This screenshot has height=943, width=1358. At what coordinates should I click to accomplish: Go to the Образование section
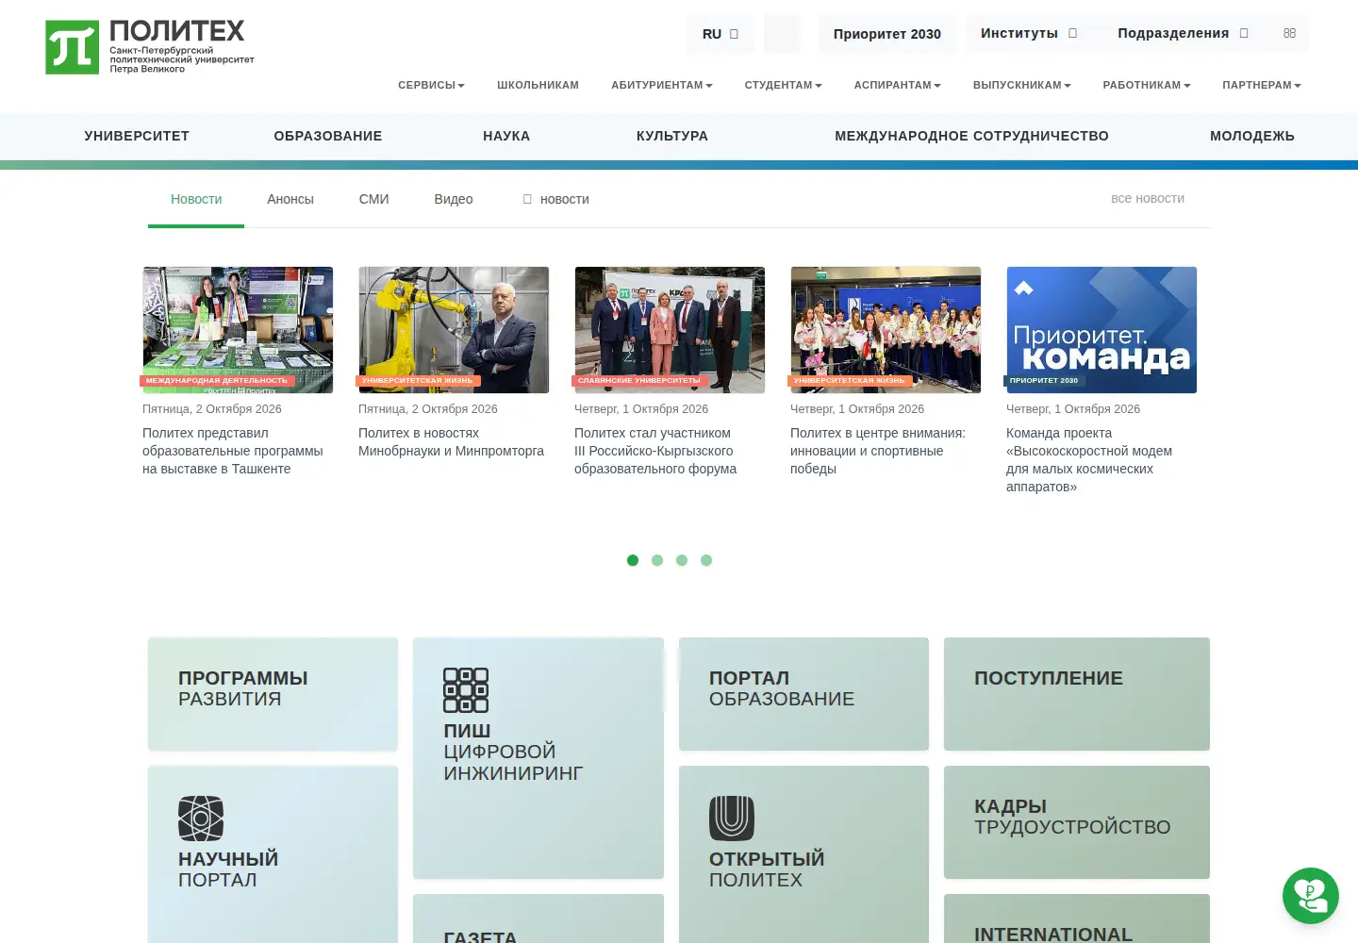click(328, 136)
